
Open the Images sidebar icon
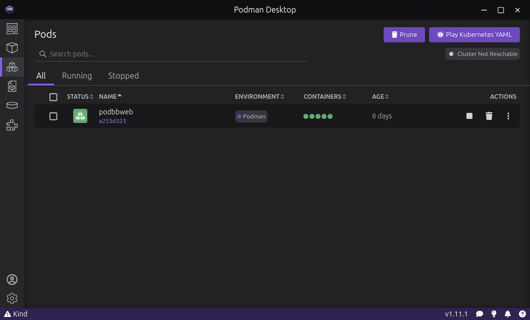pos(12,86)
